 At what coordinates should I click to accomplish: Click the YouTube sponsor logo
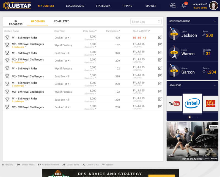174,104
